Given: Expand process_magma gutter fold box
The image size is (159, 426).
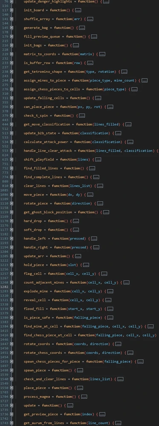Looking at the screenshot, I should pyautogui.click(x=12, y=397).
